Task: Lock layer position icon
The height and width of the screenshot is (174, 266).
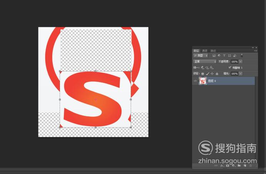Action: pyautogui.click(x=212, y=74)
